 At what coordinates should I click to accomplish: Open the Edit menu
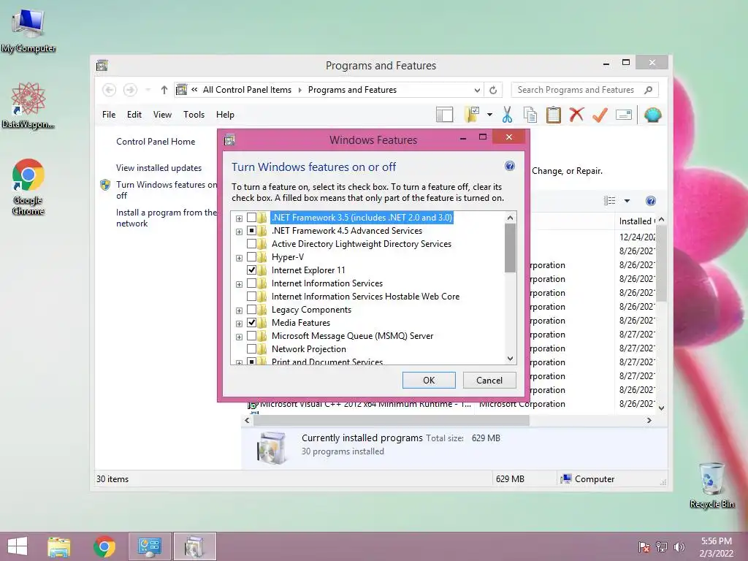tap(134, 115)
